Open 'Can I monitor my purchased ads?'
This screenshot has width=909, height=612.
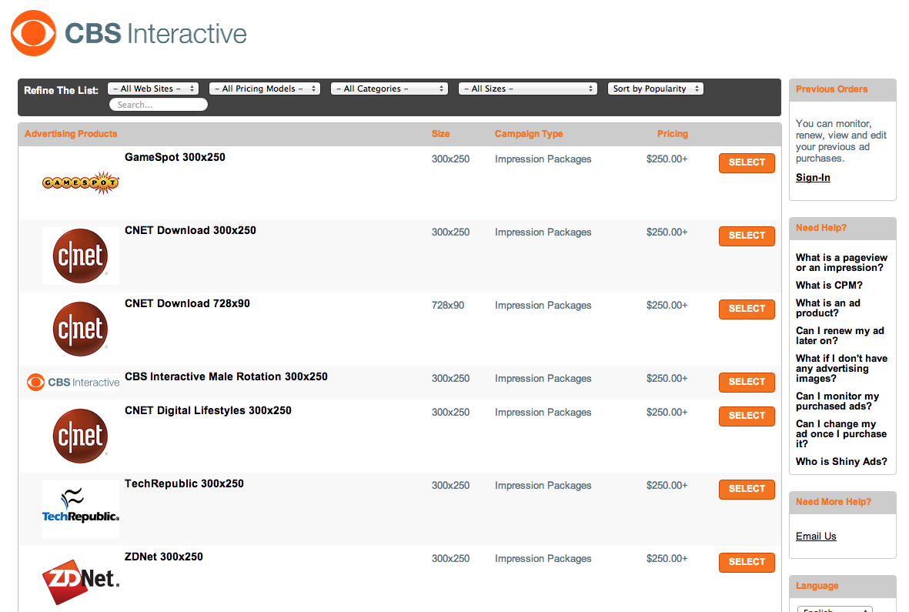point(837,401)
